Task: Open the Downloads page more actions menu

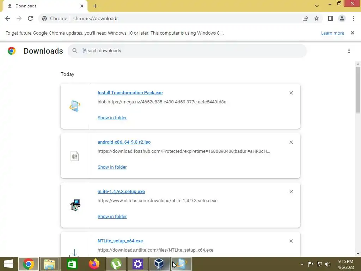Action: point(349,51)
